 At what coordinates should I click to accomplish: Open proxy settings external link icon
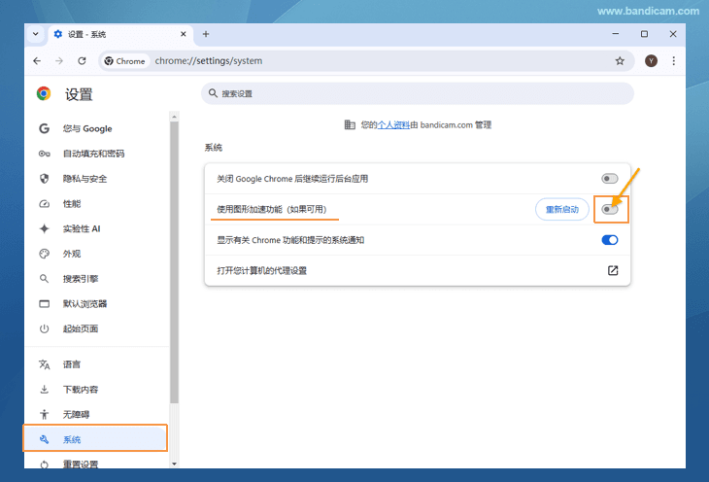tap(613, 271)
